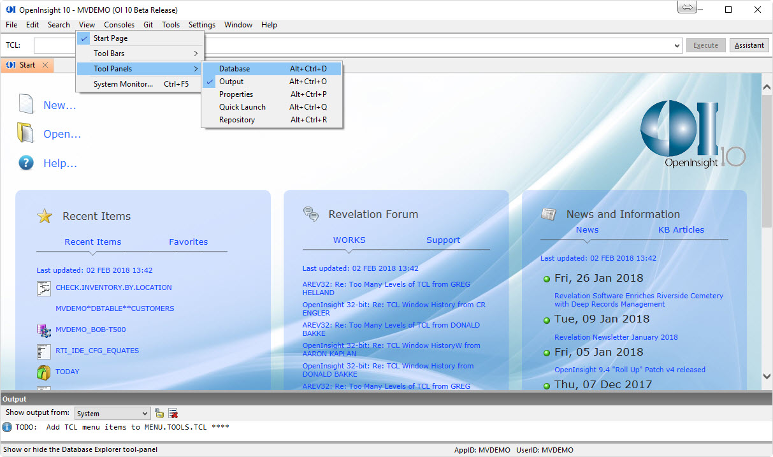Open the Search menu

tap(59, 25)
